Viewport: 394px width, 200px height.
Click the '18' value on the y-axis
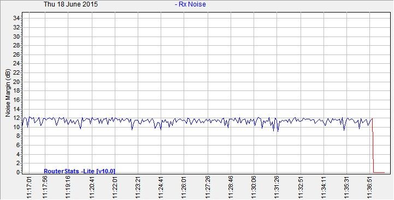pyautogui.click(x=17, y=90)
